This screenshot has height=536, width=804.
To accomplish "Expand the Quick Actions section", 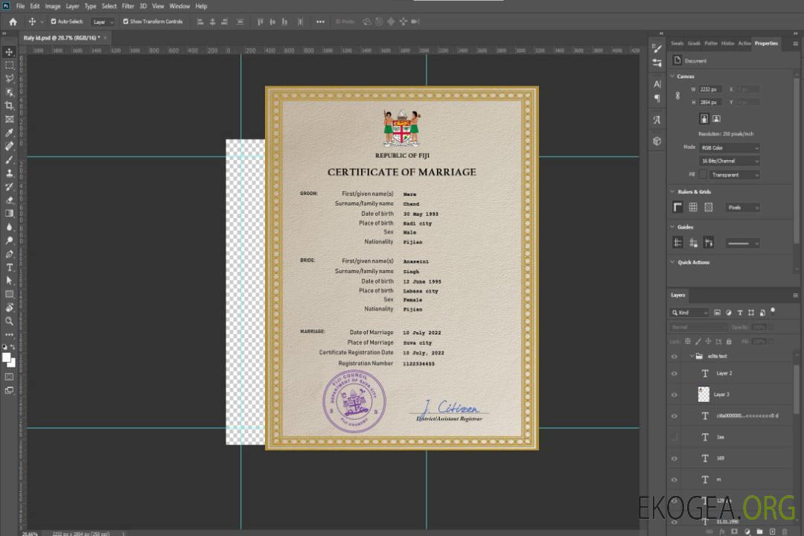I will tap(672, 262).
